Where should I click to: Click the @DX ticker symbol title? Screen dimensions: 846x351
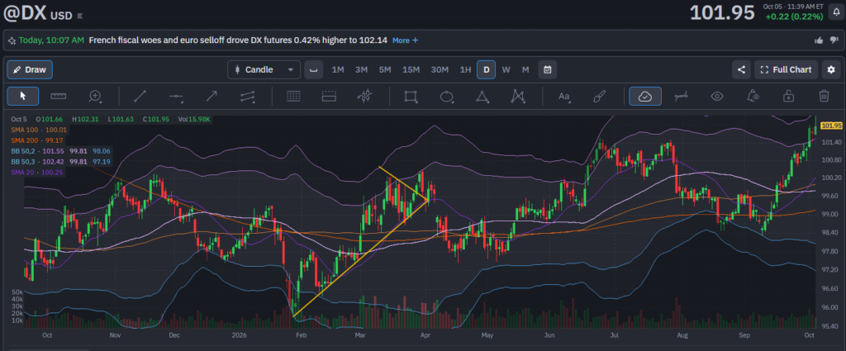[x=26, y=13]
